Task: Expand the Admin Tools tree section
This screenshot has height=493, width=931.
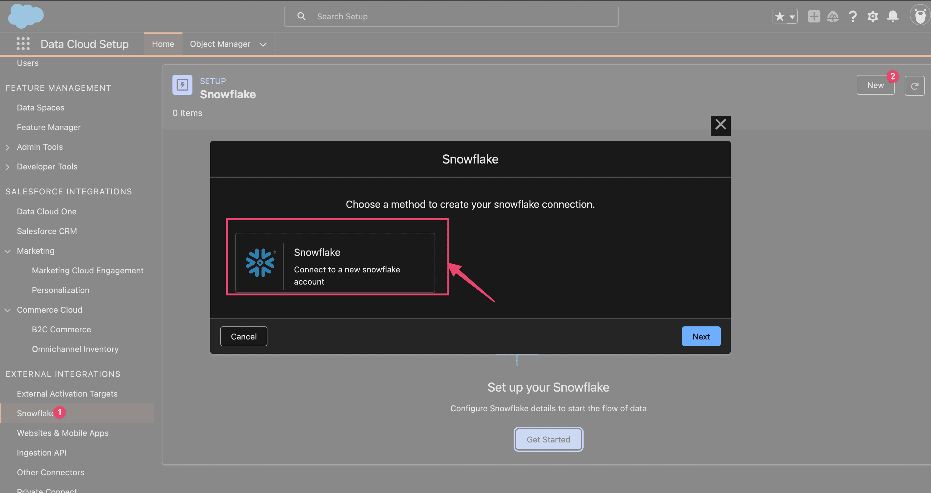Action: pyautogui.click(x=7, y=147)
